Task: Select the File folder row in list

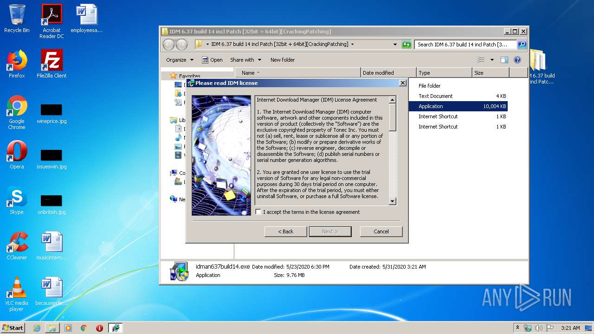Action: 458,86
